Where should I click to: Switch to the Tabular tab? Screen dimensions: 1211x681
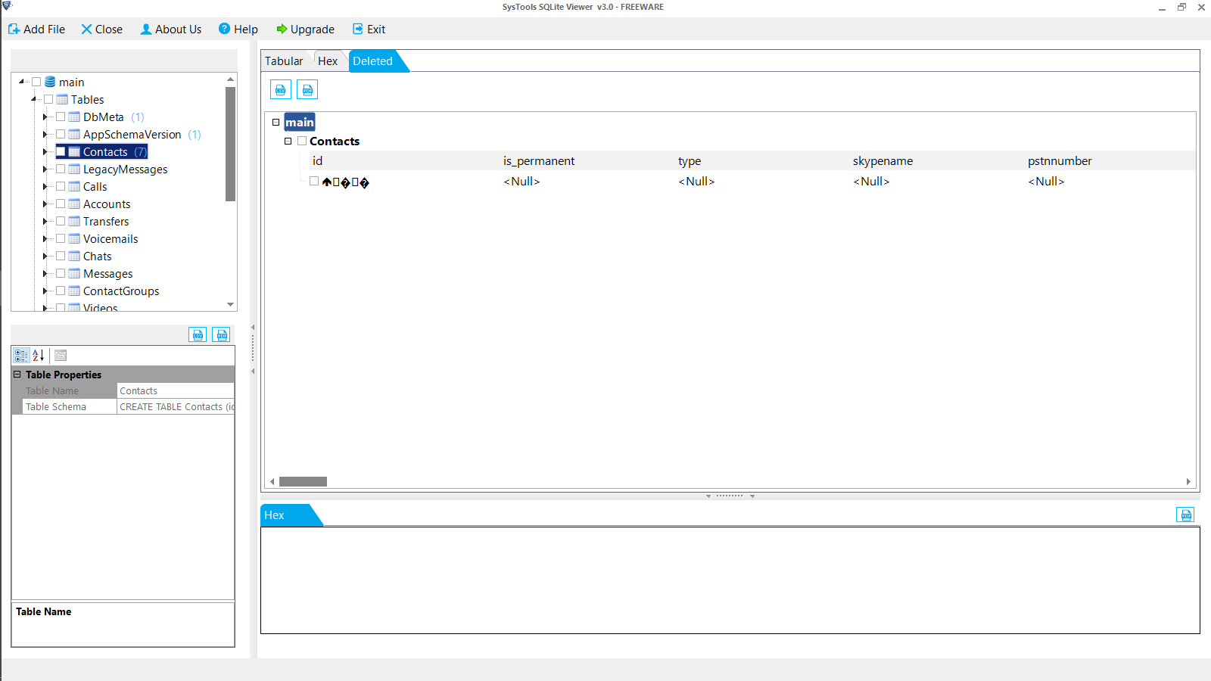[284, 61]
